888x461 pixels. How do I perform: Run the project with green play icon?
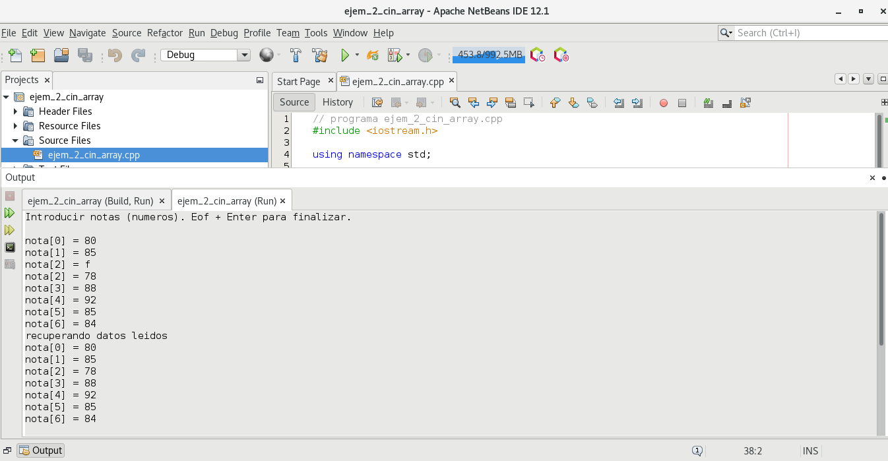tap(344, 55)
